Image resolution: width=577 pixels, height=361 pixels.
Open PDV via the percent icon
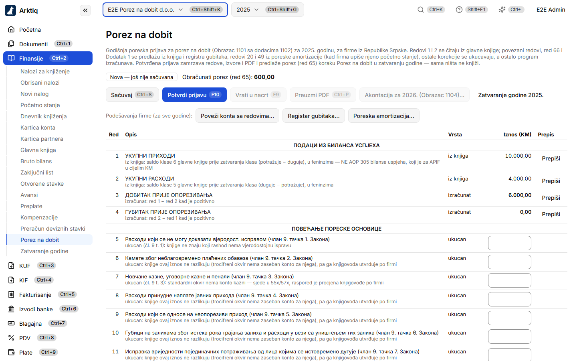point(11,338)
